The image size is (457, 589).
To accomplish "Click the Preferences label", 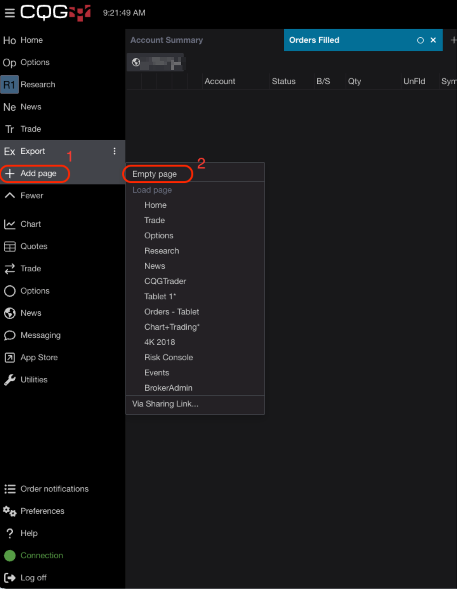I will [43, 511].
